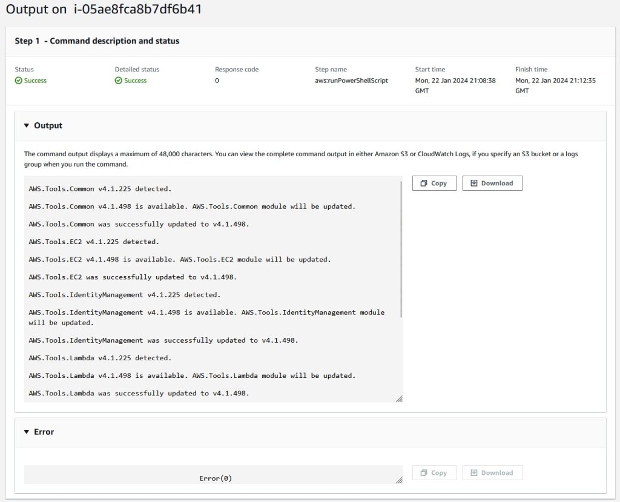
Task: Click the Success text under Detailed status
Action: click(x=135, y=81)
